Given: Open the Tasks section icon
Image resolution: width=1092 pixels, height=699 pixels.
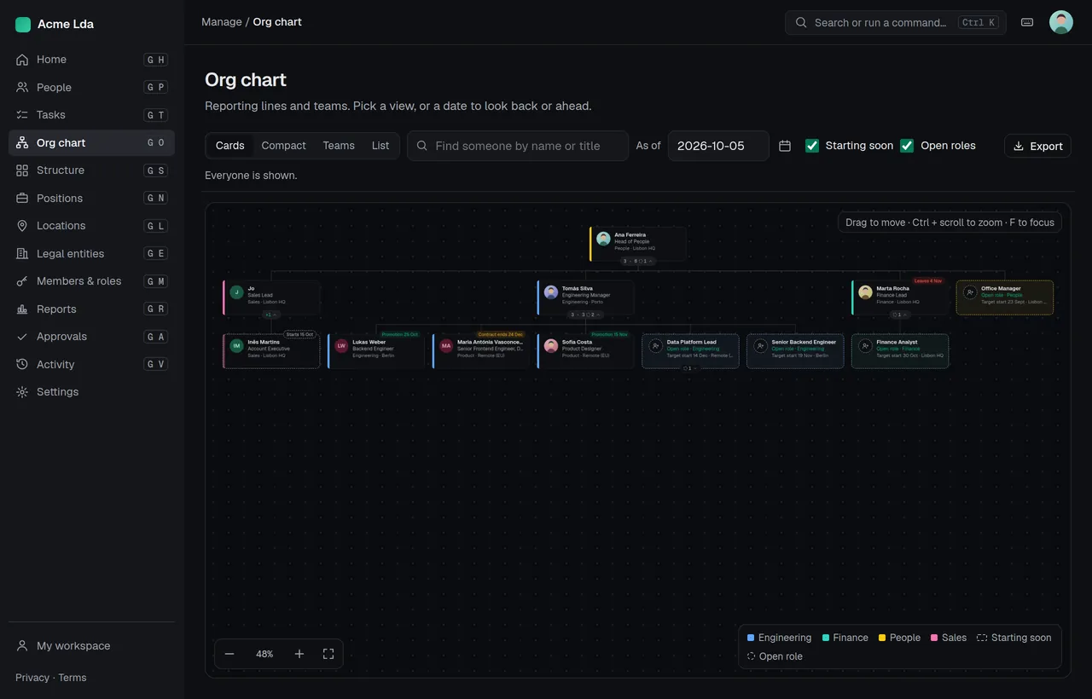Looking at the screenshot, I should click(x=22, y=115).
